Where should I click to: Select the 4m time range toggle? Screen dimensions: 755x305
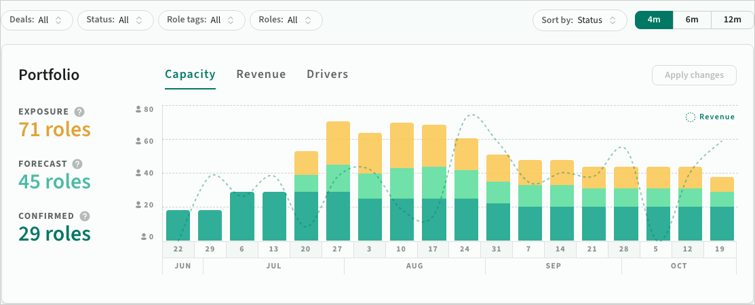click(x=653, y=20)
